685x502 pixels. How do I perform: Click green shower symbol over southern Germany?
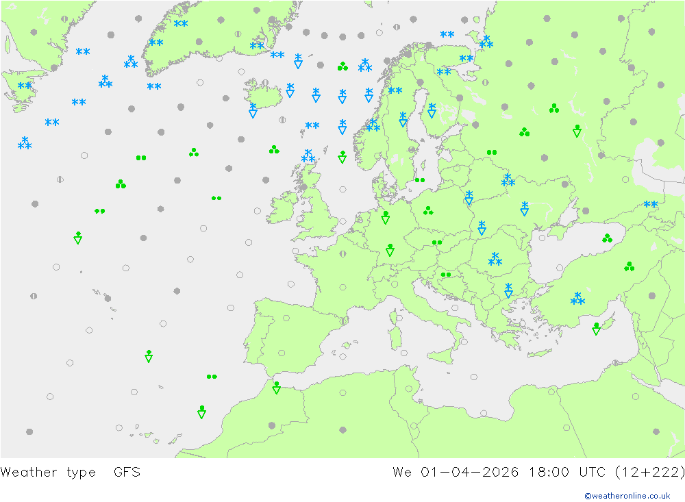pos(390,250)
